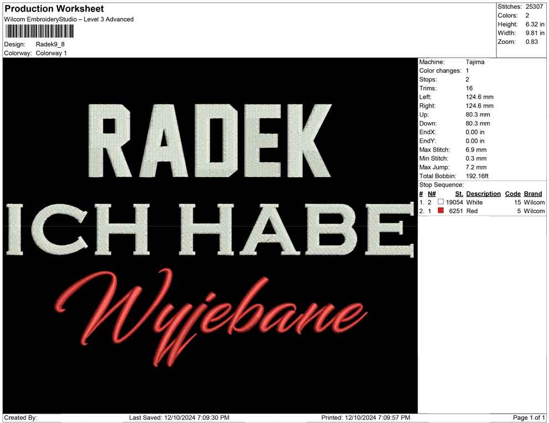Select the red thread swatch for Wilcom Red
Image resolution: width=549 pixels, height=423 pixels.
[x=441, y=211]
